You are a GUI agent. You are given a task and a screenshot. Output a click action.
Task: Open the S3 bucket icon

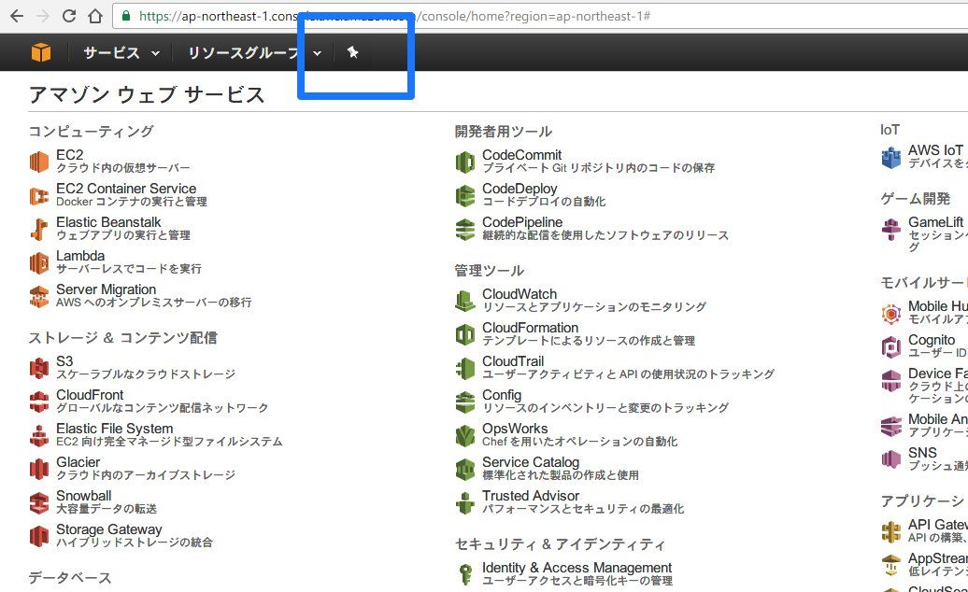(39, 368)
